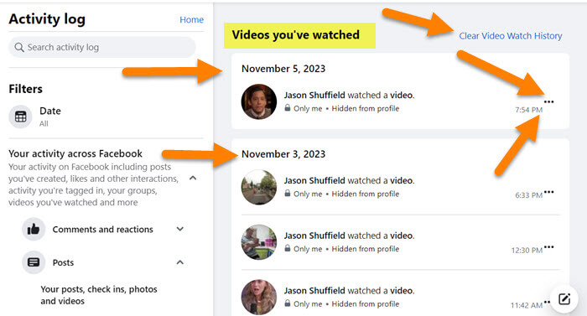Open the video thumbnail from November 5
This screenshot has height=316, width=587.
[258, 101]
